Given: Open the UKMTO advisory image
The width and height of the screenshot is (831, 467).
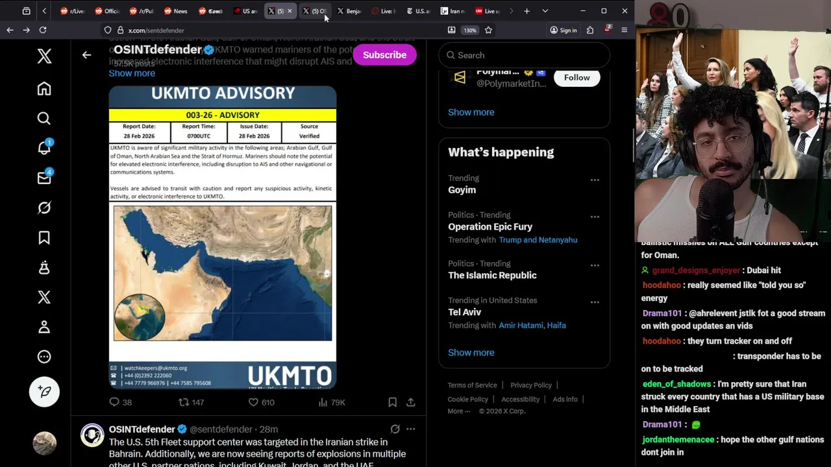Looking at the screenshot, I should tap(223, 237).
